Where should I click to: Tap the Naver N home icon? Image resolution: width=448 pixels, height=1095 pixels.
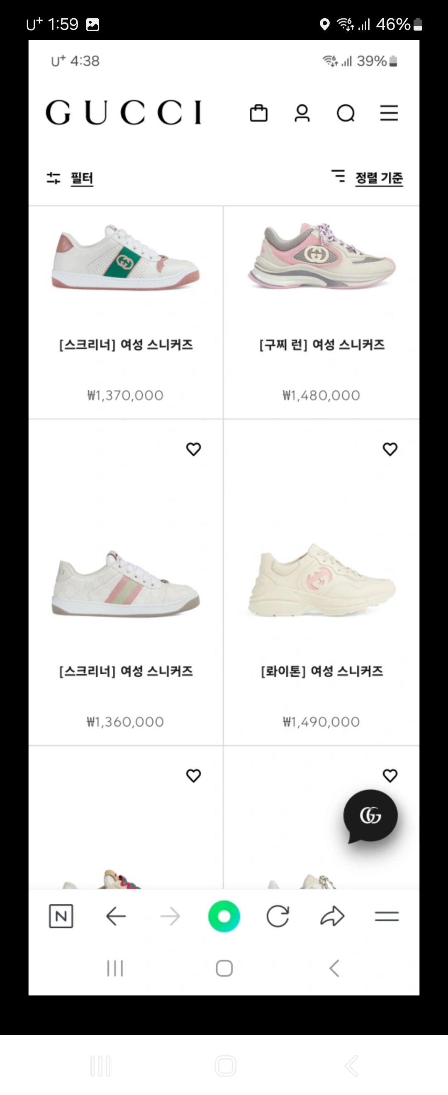pyautogui.click(x=61, y=916)
